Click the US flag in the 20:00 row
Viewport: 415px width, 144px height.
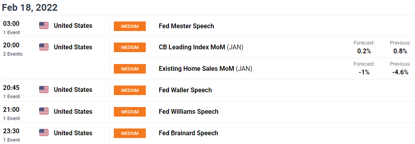(44, 47)
